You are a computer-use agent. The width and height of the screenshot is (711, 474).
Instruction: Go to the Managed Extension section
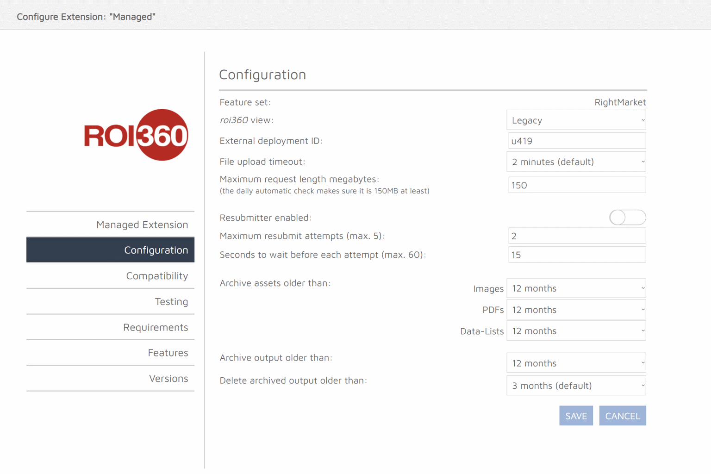click(x=142, y=225)
